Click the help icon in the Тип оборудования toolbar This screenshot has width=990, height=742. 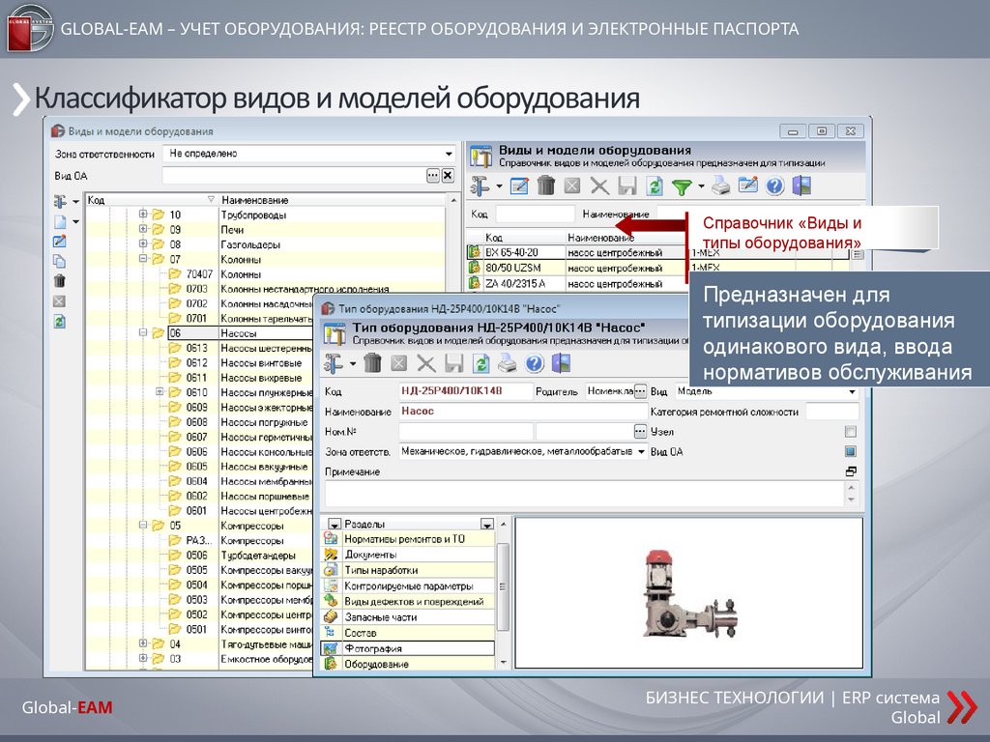[x=534, y=363]
